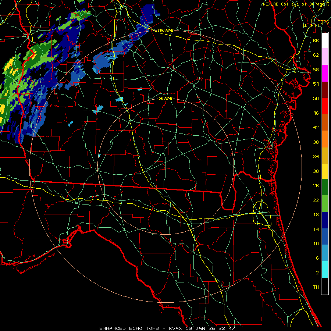The height and width of the screenshot is (331, 331).
Task: Choose the light green legend swatch
Action: pos(325,203)
